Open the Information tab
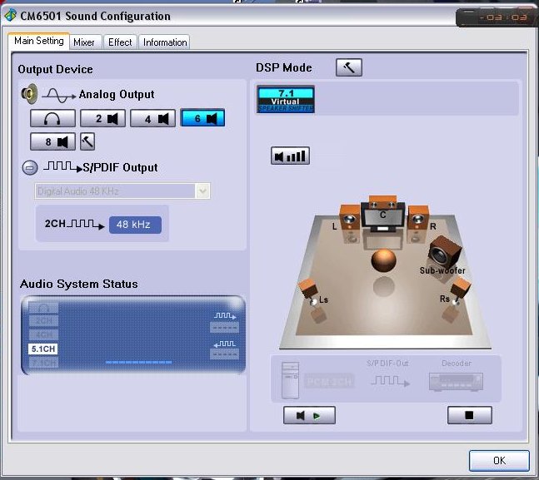Viewport: 539px width, 480px height. 165,42
